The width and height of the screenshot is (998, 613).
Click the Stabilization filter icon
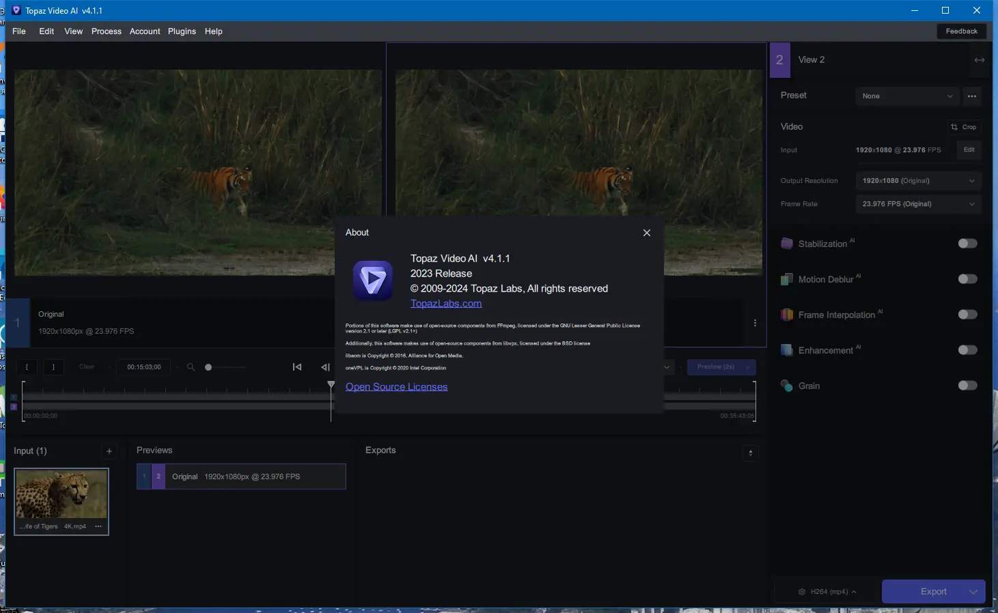coord(787,244)
